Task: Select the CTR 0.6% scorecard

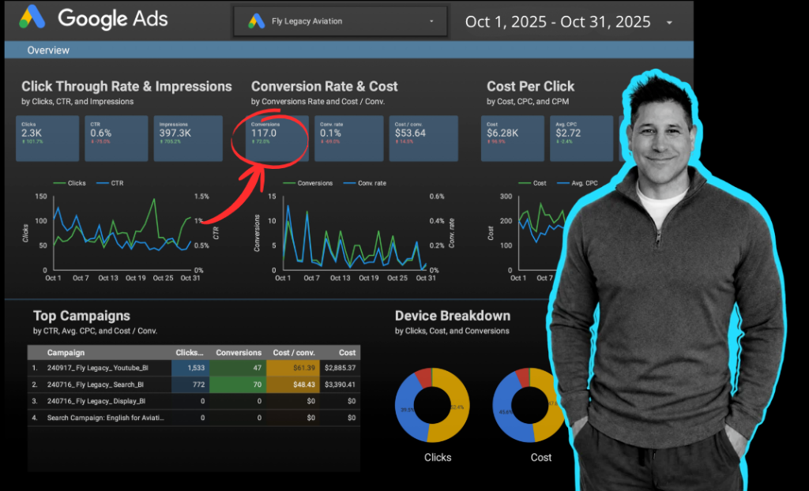Action: [x=116, y=138]
